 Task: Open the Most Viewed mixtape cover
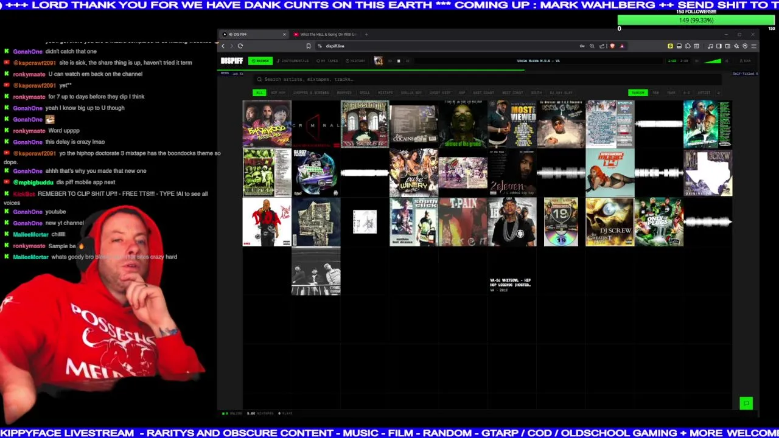coord(512,124)
